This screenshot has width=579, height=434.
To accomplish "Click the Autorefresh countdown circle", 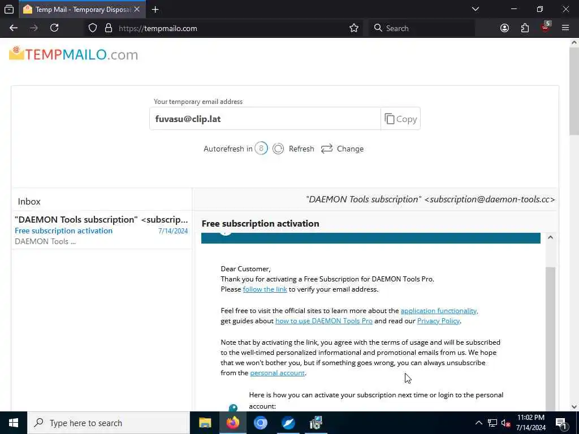I will pyautogui.click(x=261, y=149).
